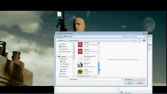The width and height of the screenshot is (167, 94).
Task: Open Organizza dropdown menu
Action: click(62, 40)
